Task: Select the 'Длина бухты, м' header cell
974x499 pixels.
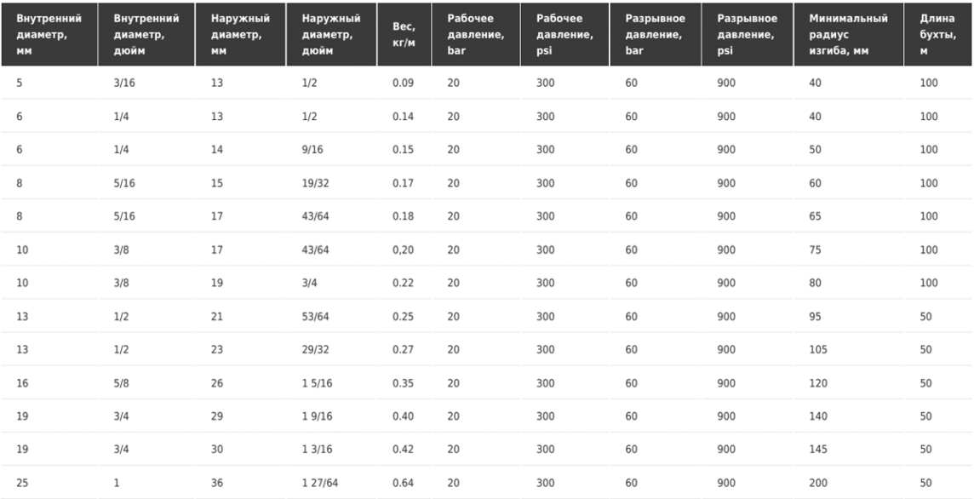Action: click(x=937, y=35)
